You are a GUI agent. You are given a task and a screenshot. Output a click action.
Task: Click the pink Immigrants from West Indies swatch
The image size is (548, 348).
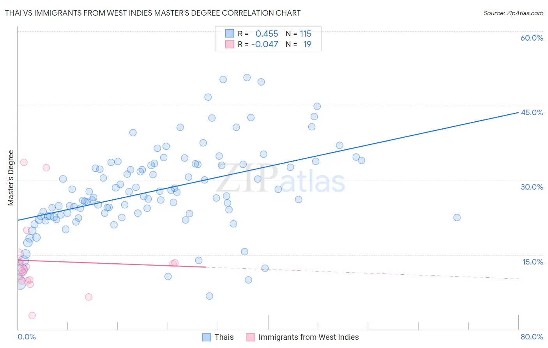coord(250,337)
